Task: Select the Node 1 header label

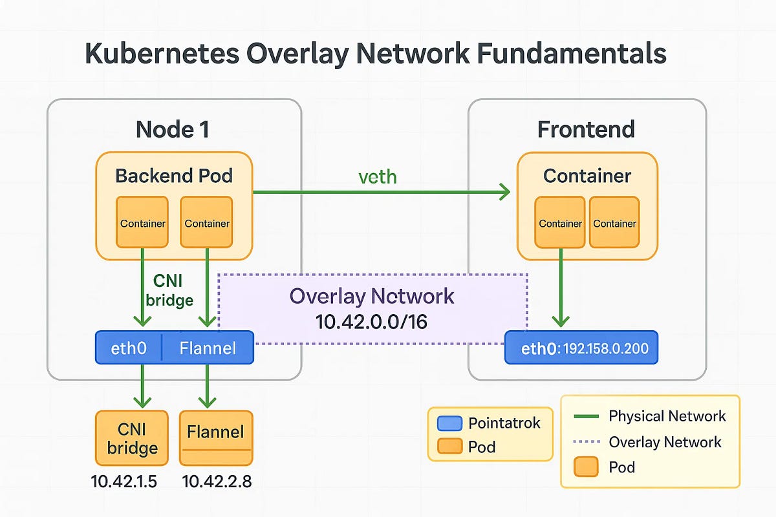Action: tap(173, 129)
